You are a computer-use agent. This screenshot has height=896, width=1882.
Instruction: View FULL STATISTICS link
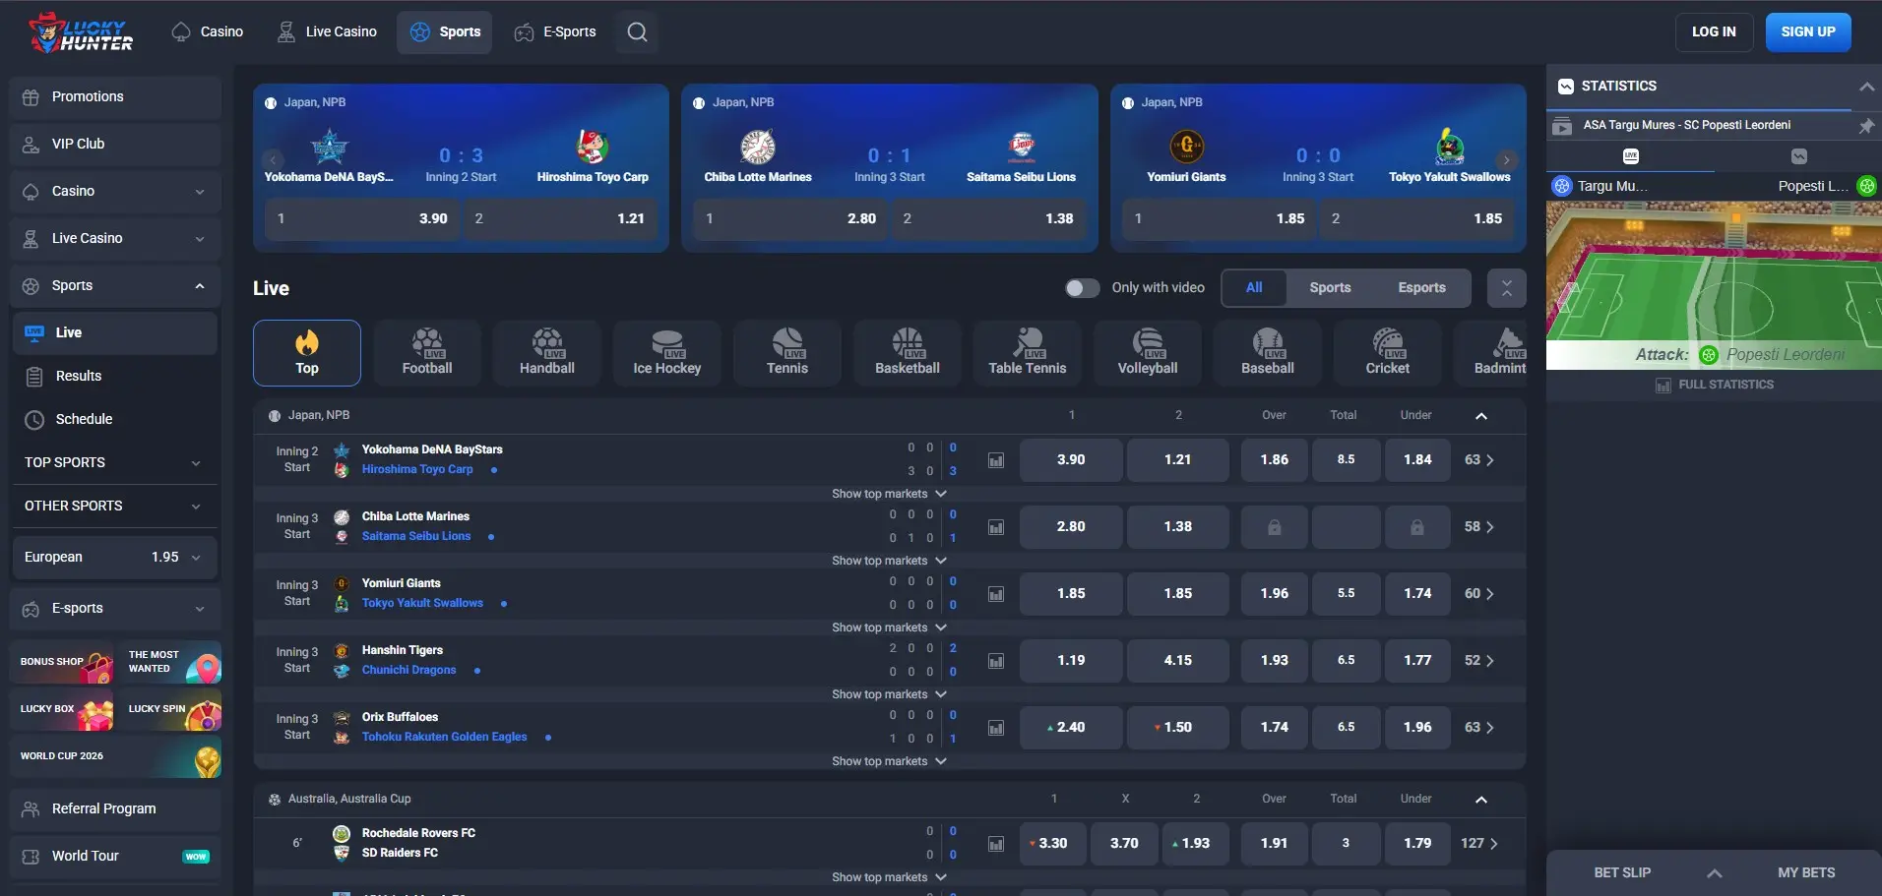pos(1715,386)
